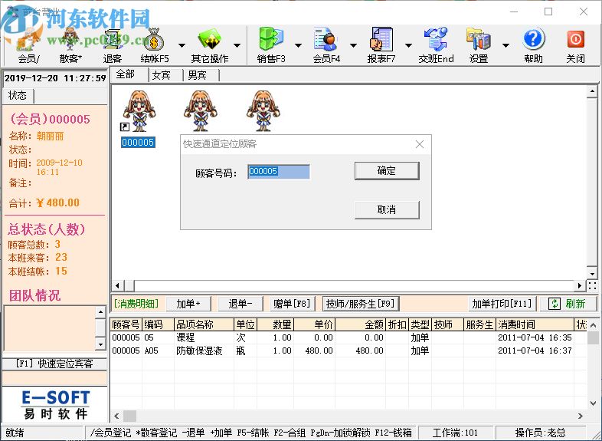This screenshot has height=441, width=602.
Task: Select the 退客 toolbar icon
Action: (112, 46)
